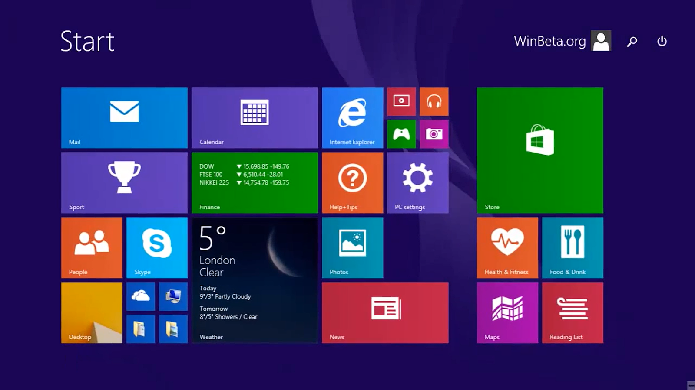This screenshot has height=390, width=695.
Task: Start the Skype app
Action: coord(157,247)
